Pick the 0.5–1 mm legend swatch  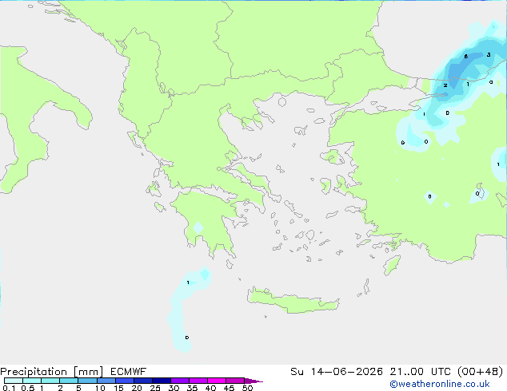[32, 381]
